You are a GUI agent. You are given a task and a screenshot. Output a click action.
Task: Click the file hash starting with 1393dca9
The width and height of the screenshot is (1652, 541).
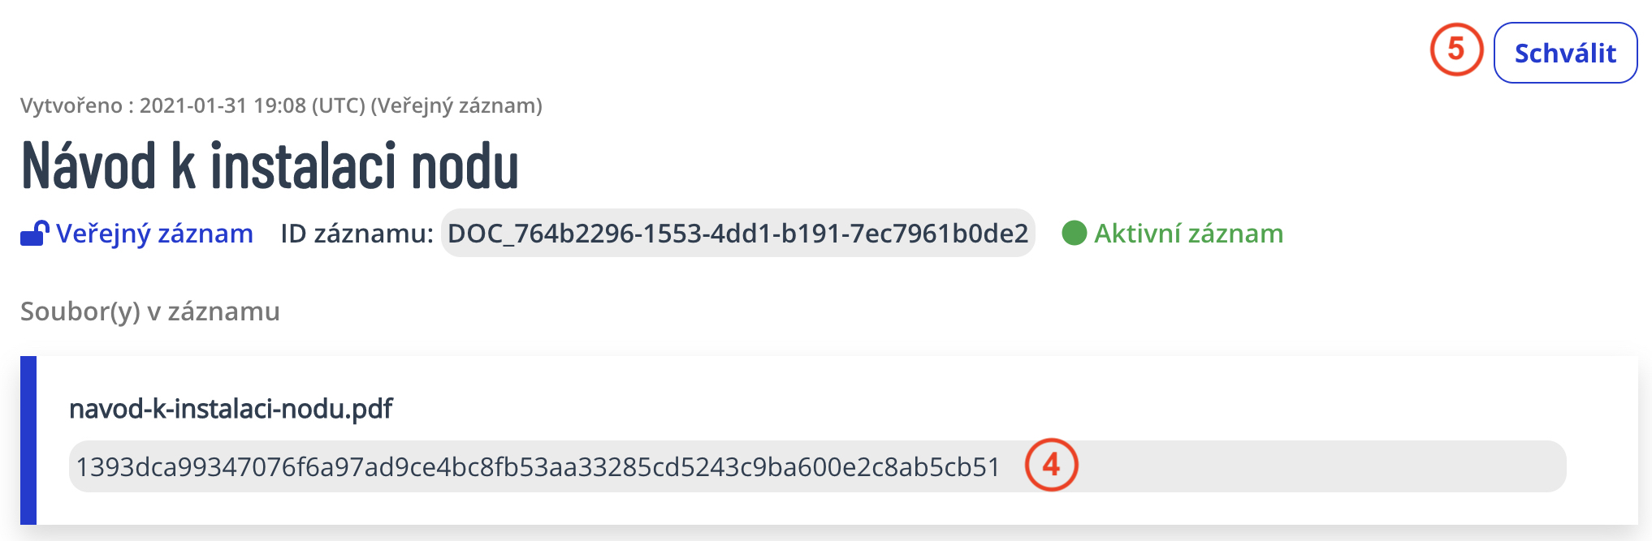538,467
